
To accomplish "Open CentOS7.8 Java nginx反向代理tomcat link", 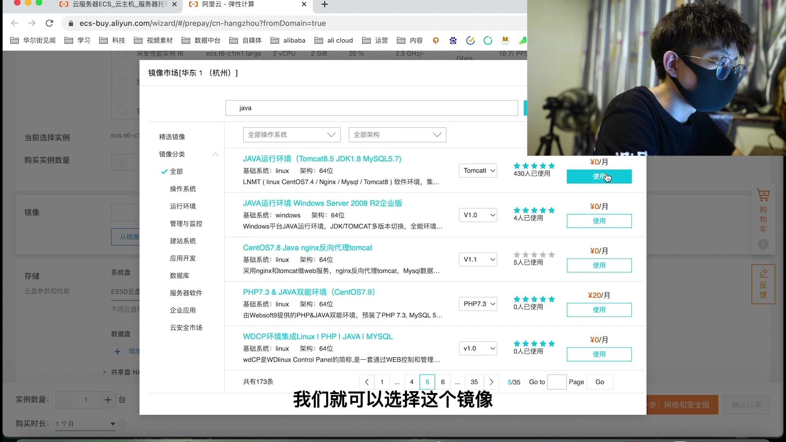I will [307, 248].
